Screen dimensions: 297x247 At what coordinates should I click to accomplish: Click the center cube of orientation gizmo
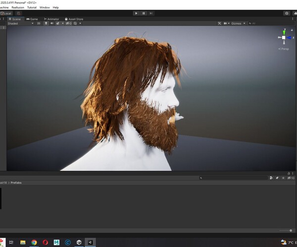[284, 38]
